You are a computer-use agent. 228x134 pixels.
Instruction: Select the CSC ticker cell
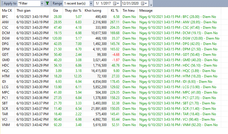(5, 27)
